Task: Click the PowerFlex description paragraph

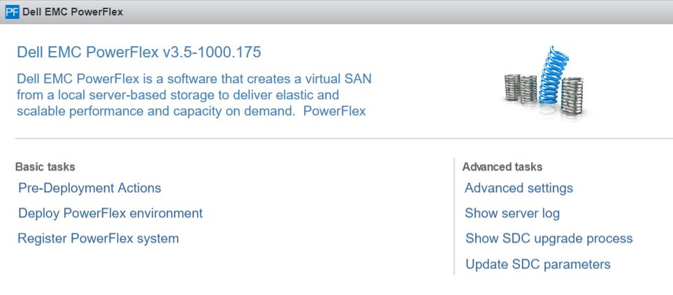Action: tap(194, 95)
